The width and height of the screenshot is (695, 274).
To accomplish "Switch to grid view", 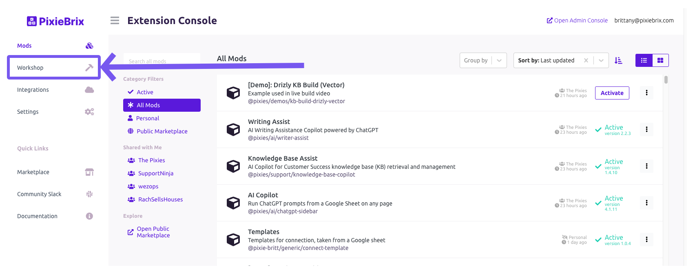I will tap(660, 60).
